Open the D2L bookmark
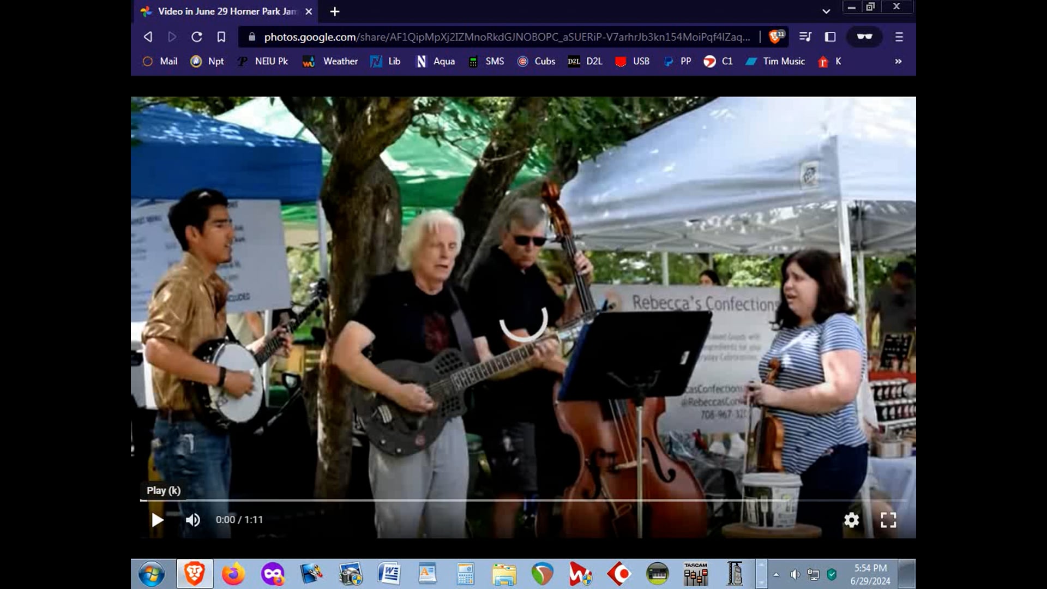 pyautogui.click(x=585, y=61)
